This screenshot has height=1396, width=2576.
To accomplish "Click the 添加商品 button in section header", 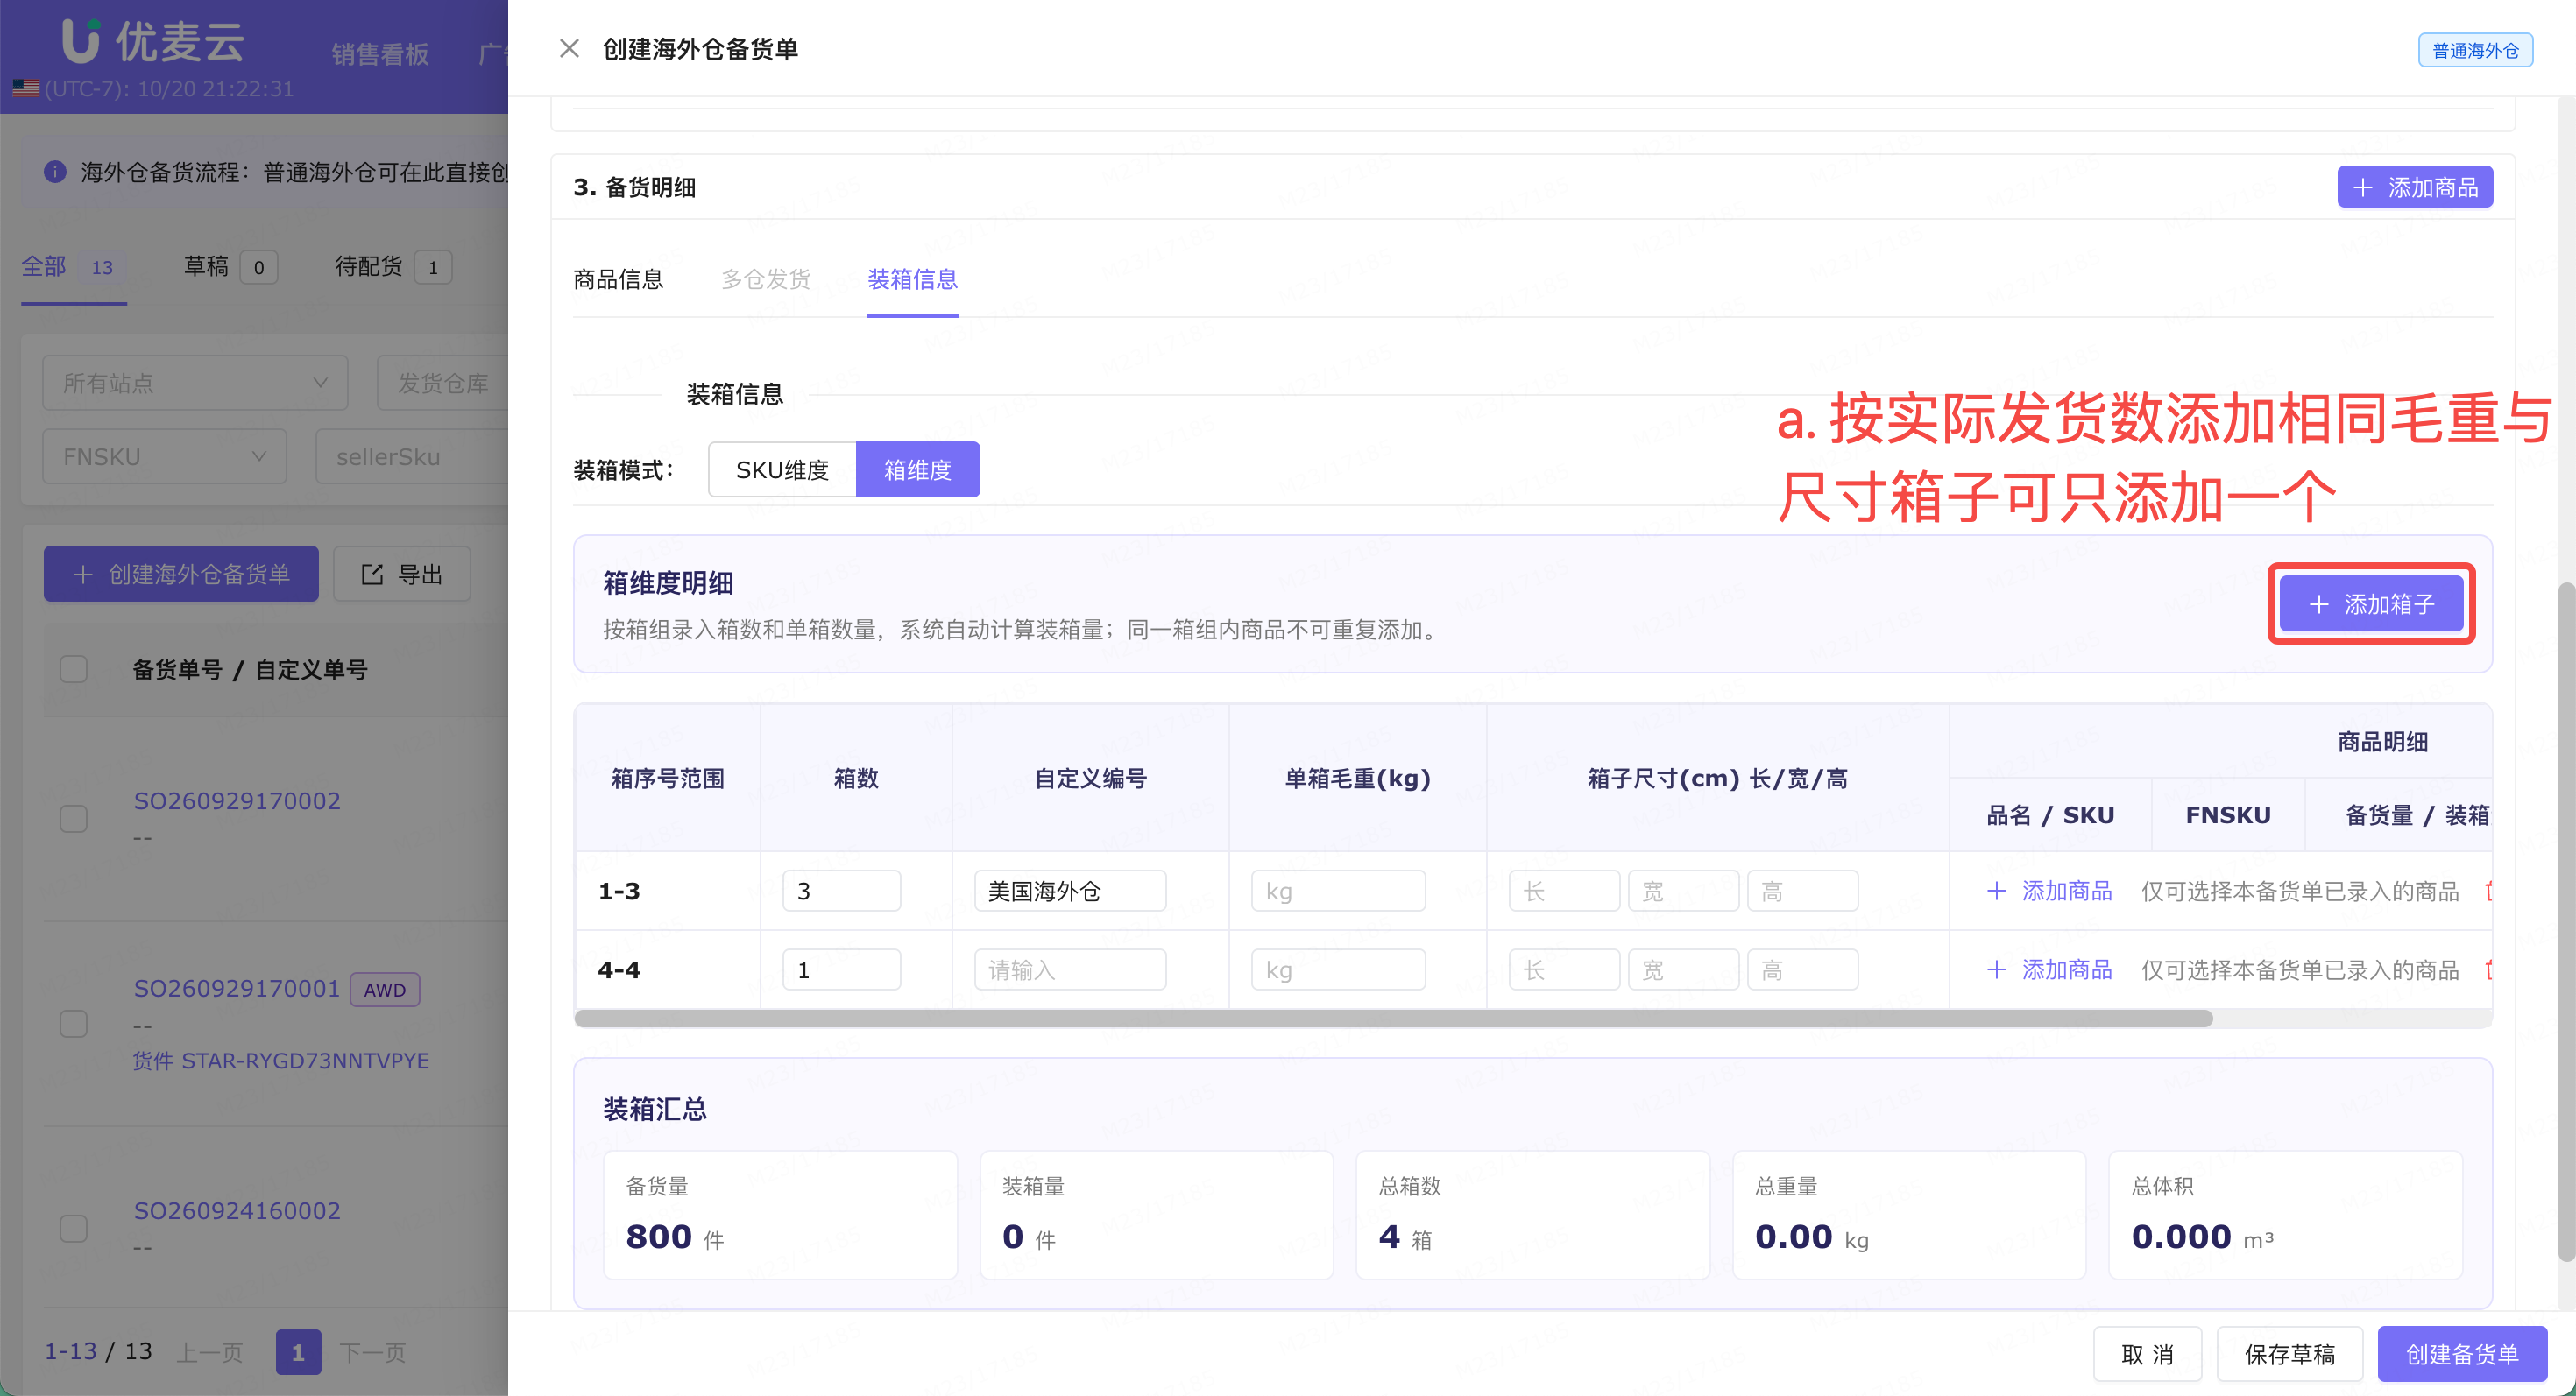I will point(2414,187).
